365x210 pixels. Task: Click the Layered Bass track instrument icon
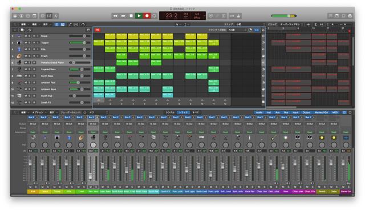pyautogui.click(x=19, y=69)
